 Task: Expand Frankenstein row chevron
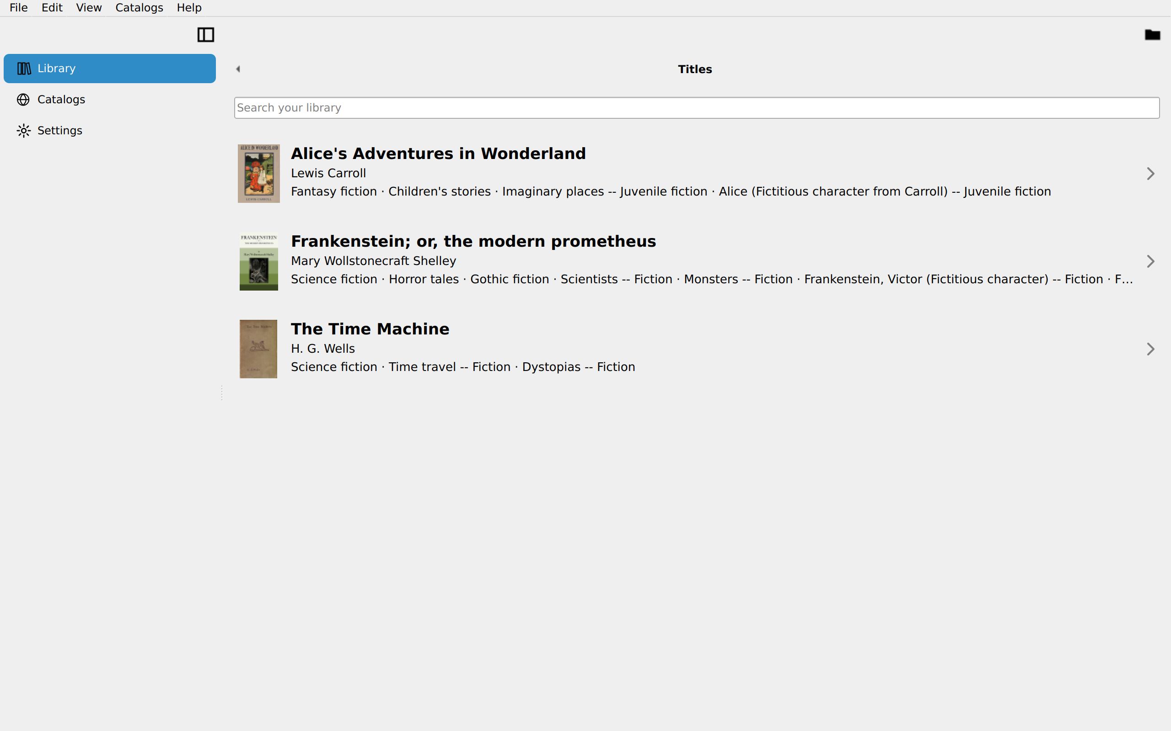click(x=1151, y=261)
